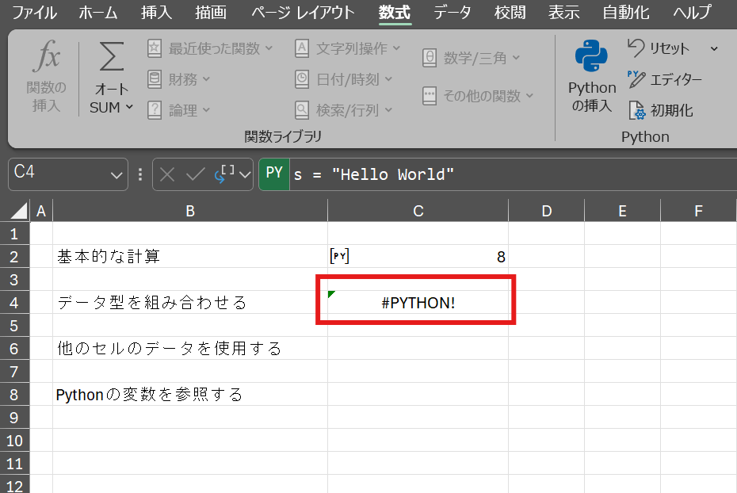737x493 pixels.
Task: Click the formula bar cancel X icon
Action: [167, 174]
